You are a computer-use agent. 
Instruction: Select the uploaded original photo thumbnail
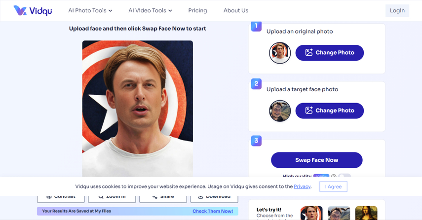coord(280,53)
